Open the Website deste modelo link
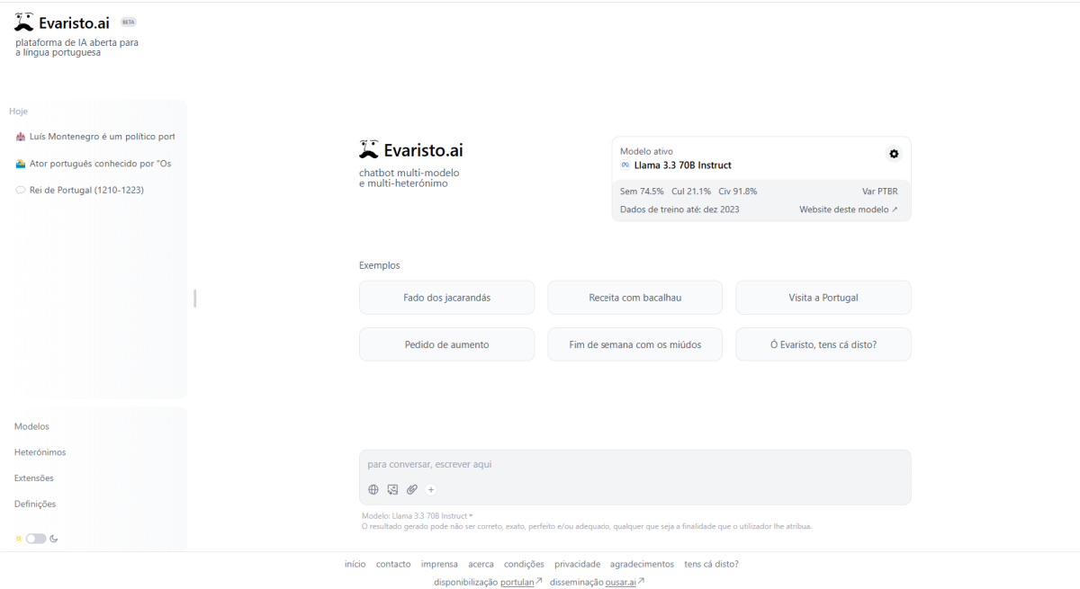The image size is (1080, 589). [x=849, y=210]
